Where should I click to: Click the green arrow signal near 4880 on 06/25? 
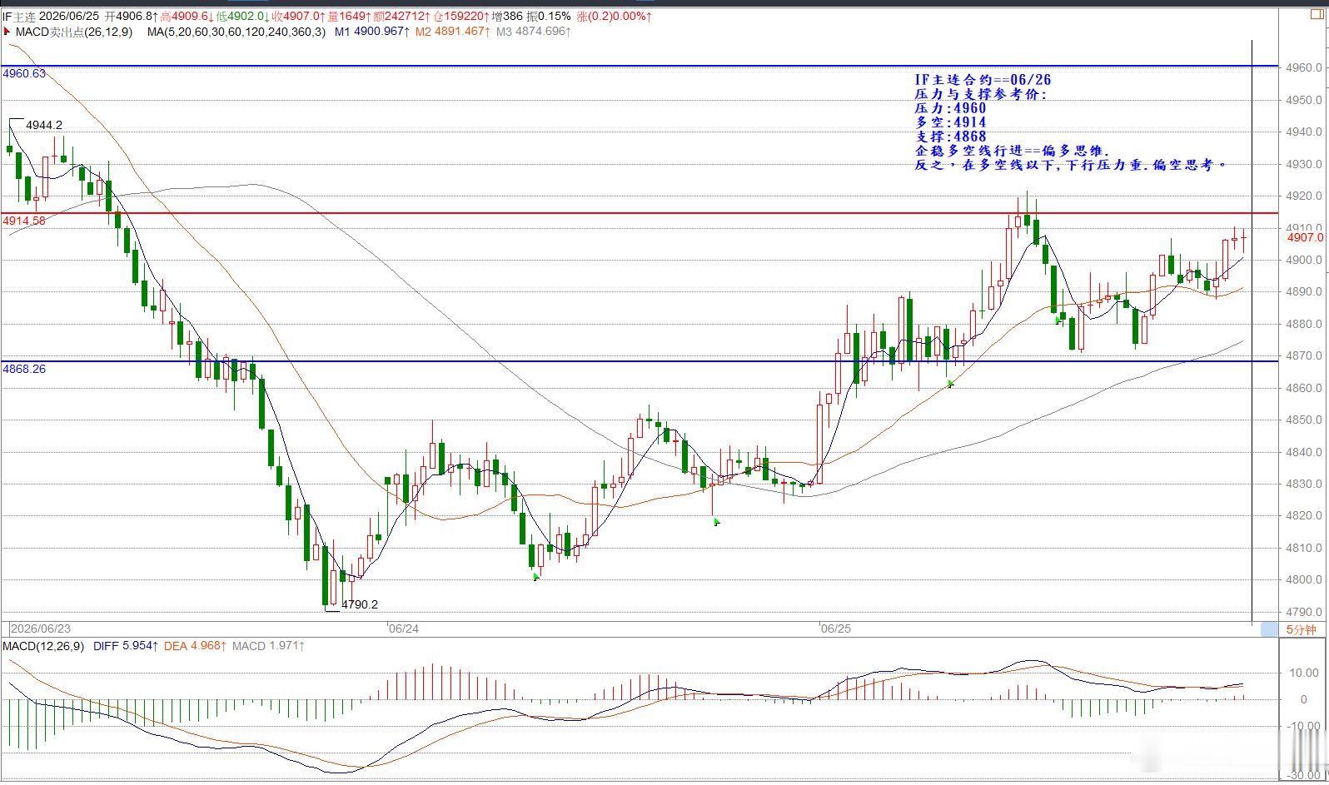click(1058, 319)
